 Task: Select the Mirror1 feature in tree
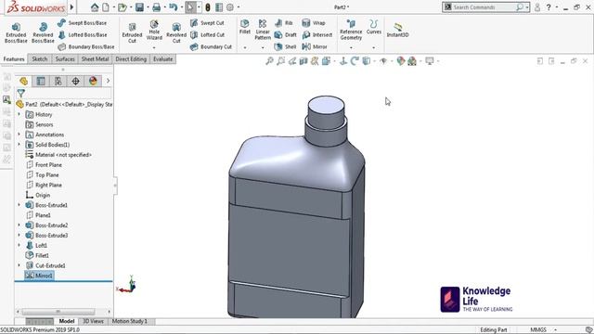click(39, 276)
